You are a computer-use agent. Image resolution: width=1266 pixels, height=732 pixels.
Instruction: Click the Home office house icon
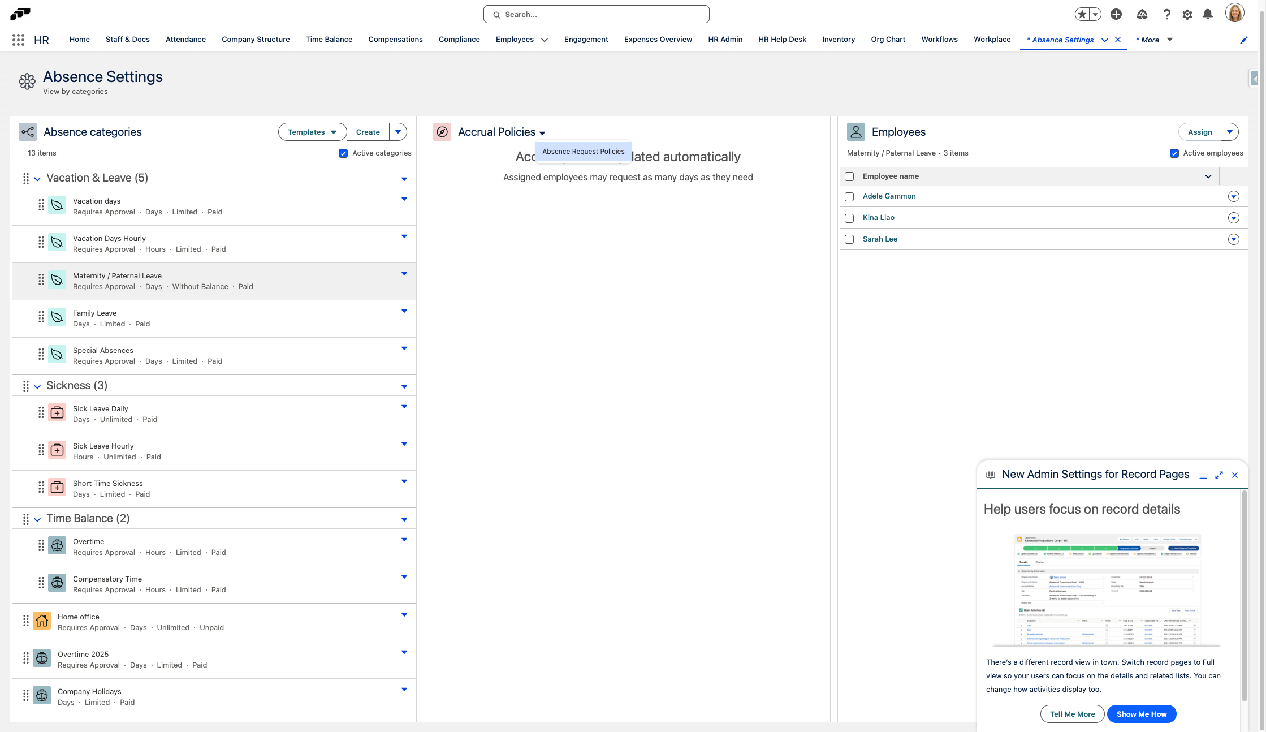pos(42,621)
